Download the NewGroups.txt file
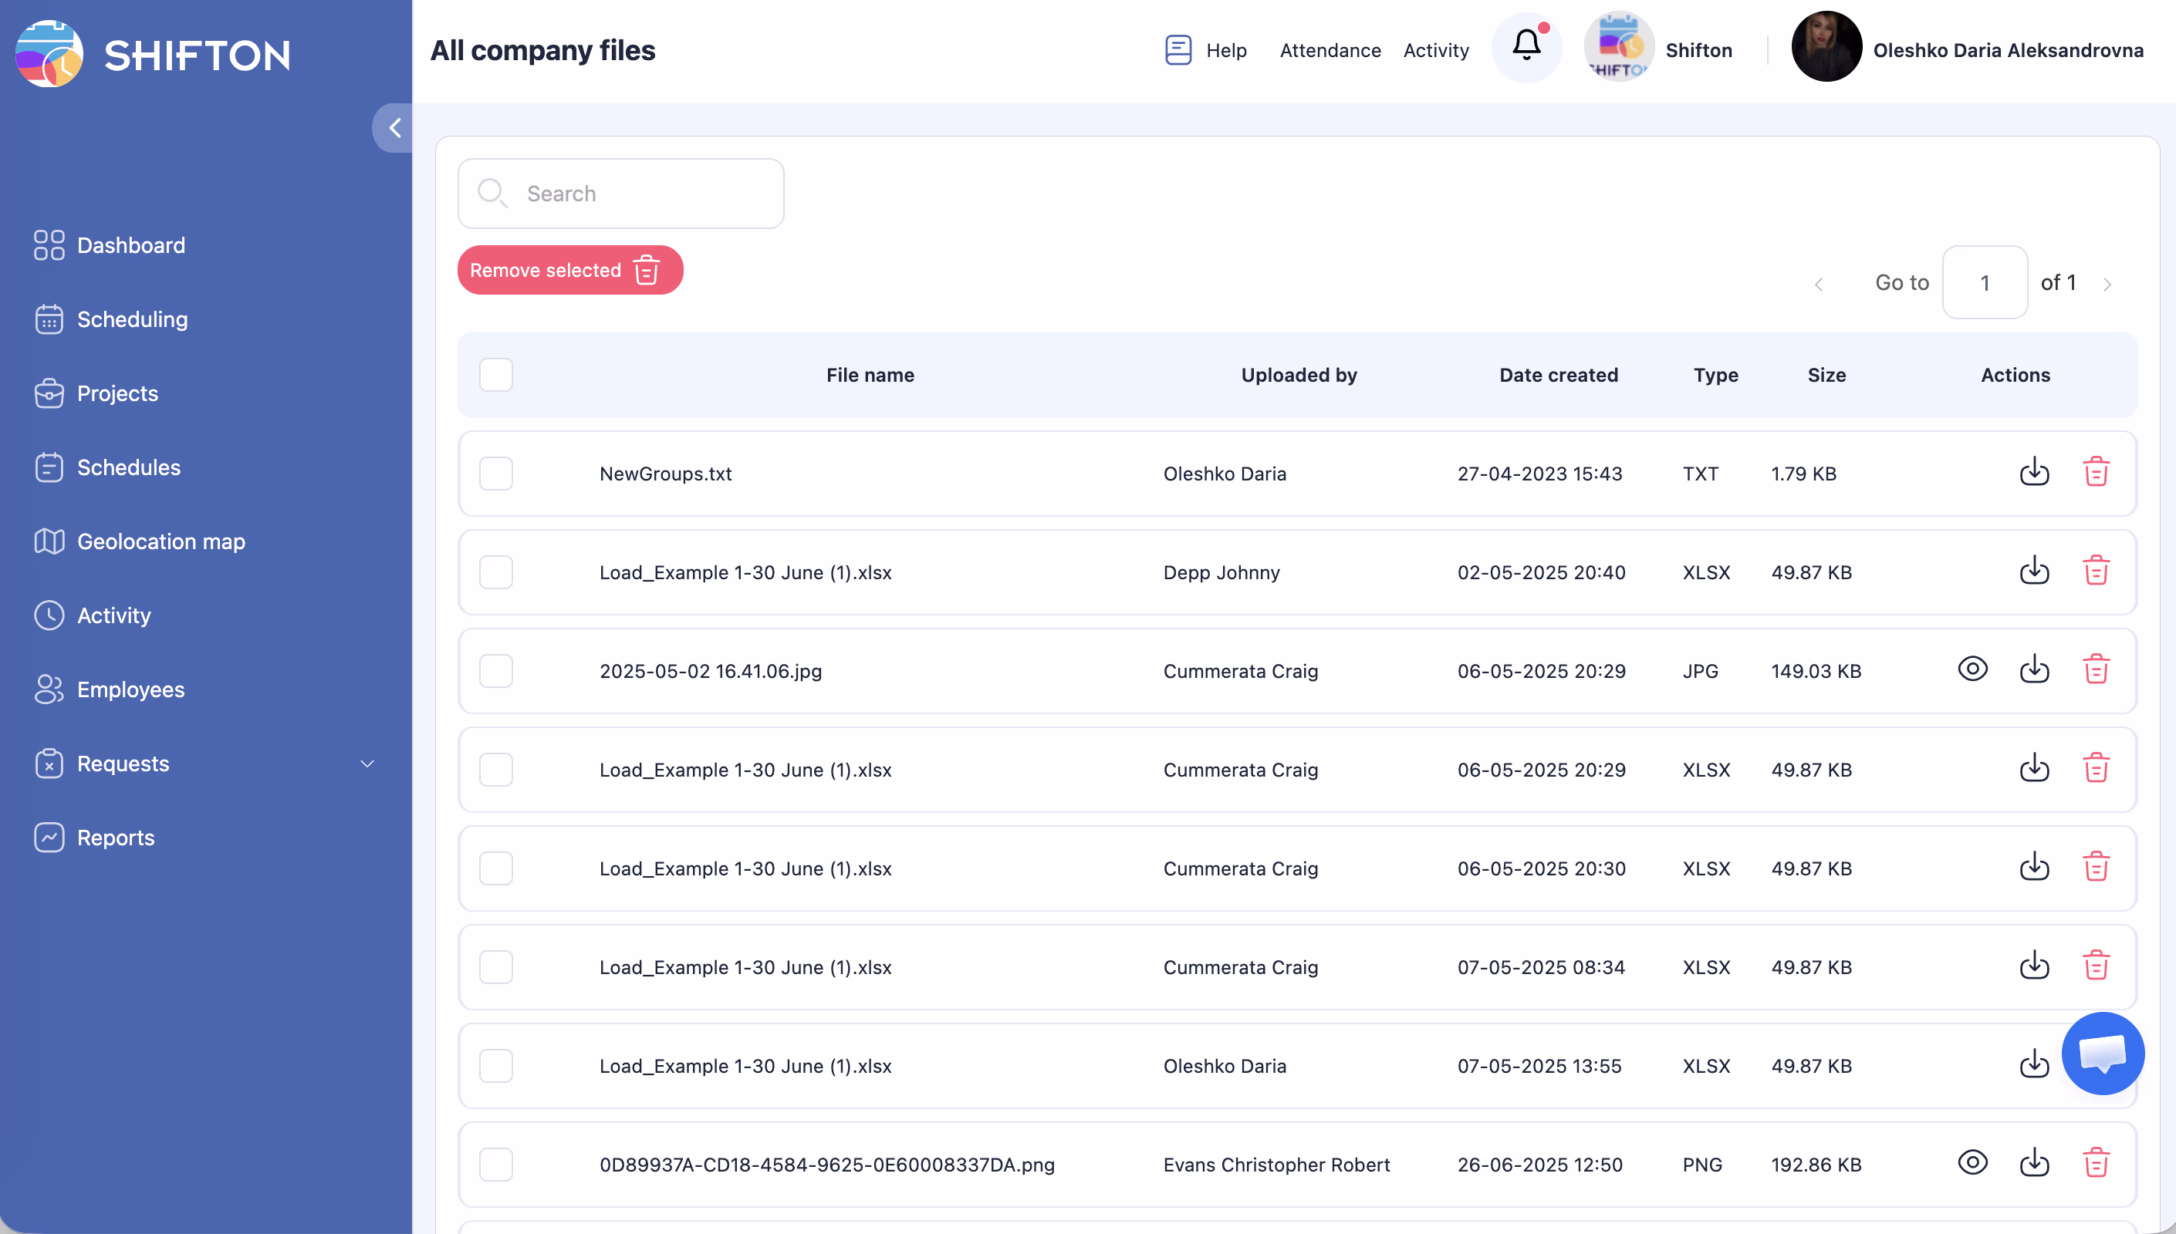 coord(2033,472)
